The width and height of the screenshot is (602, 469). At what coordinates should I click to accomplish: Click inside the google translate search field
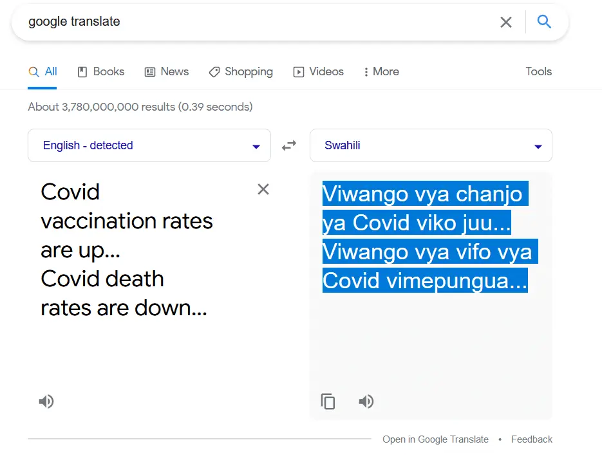258,22
